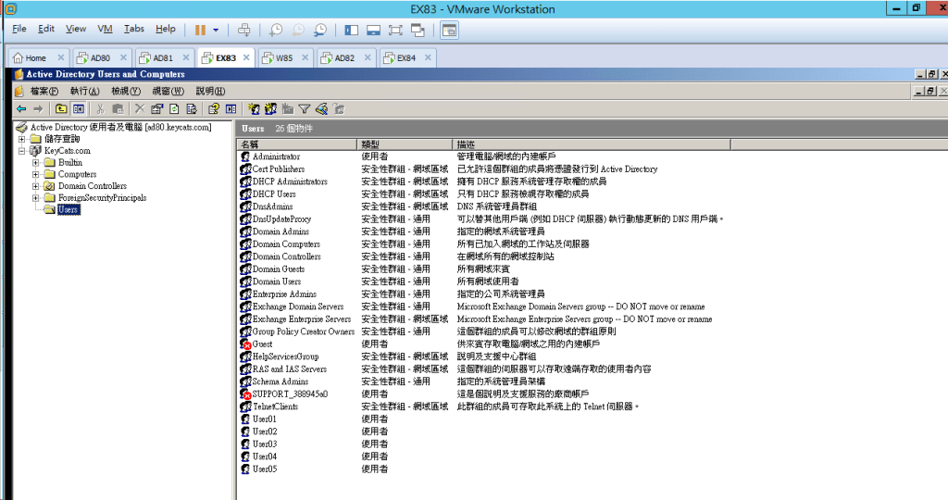Click the create new user icon

point(255,108)
